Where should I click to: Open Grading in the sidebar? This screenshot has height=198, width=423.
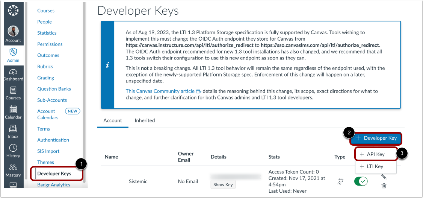(45, 78)
